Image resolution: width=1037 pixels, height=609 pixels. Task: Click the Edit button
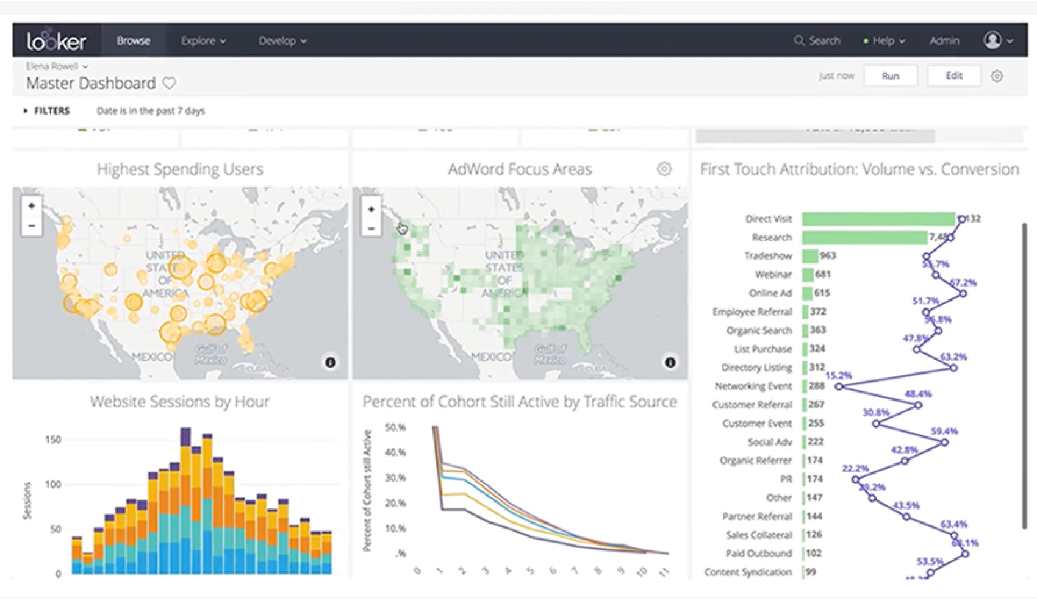pyautogui.click(x=953, y=76)
